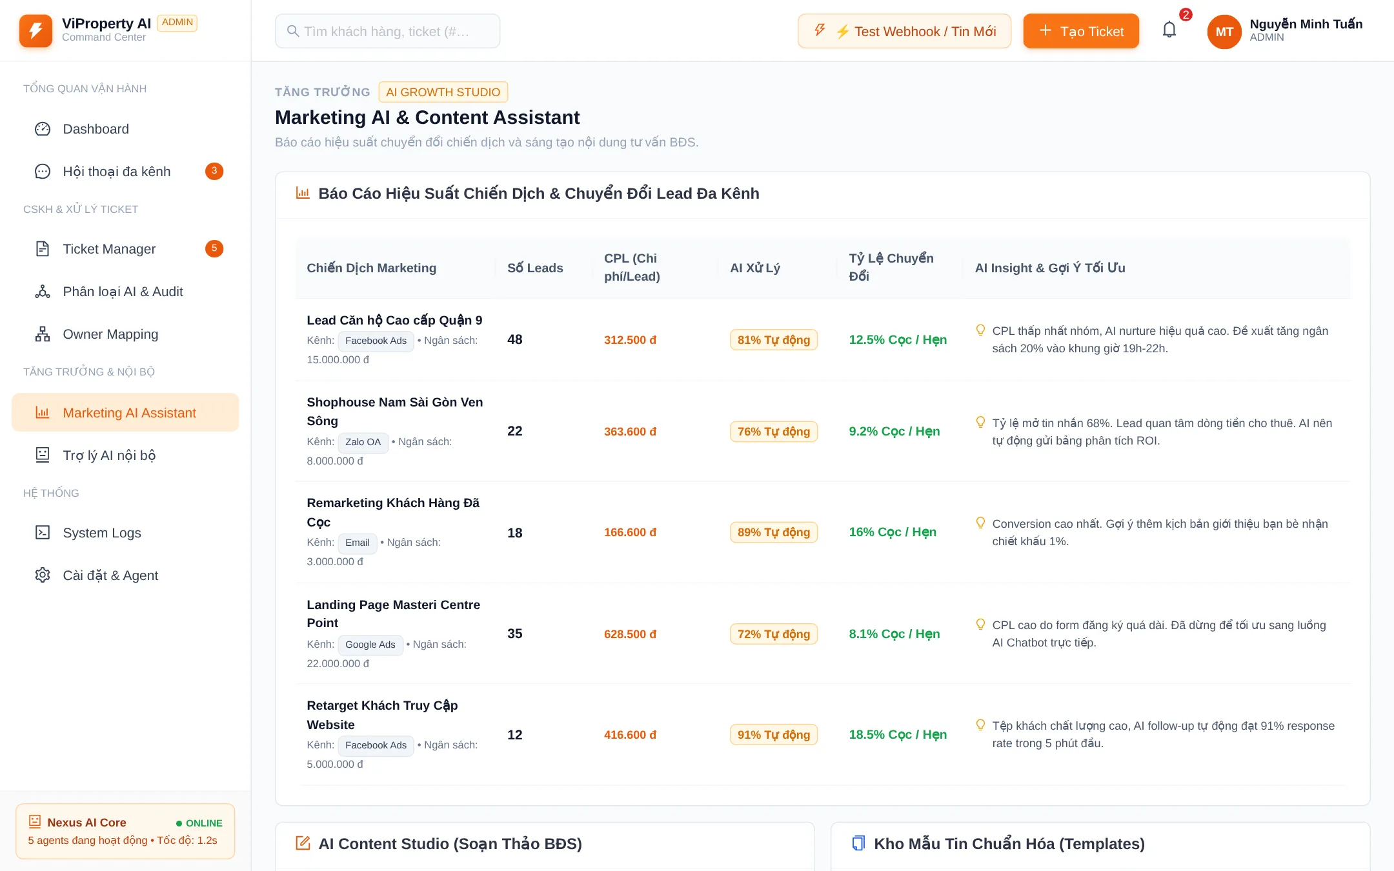Focus the Tìm khách hàng search field
Screen dimensions: 1394x871
[x=388, y=31]
